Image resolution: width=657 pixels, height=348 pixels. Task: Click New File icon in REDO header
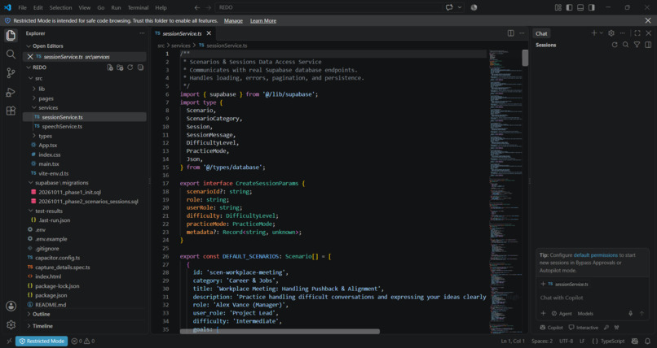point(110,67)
